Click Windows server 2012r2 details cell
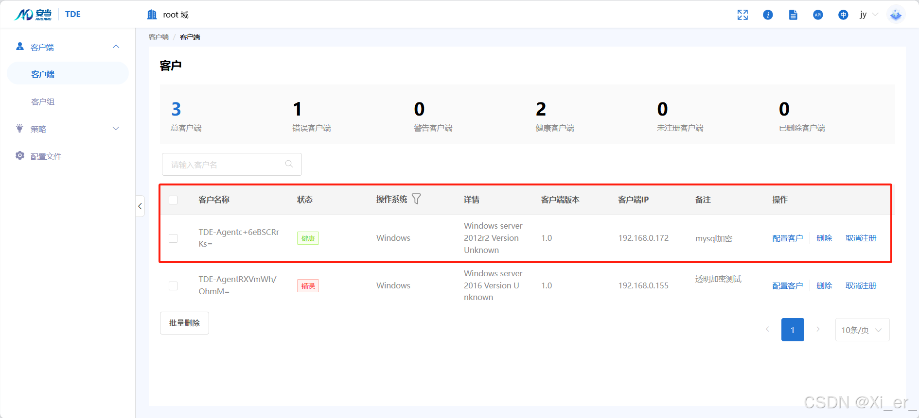The image size is (919, 418). 493,238
